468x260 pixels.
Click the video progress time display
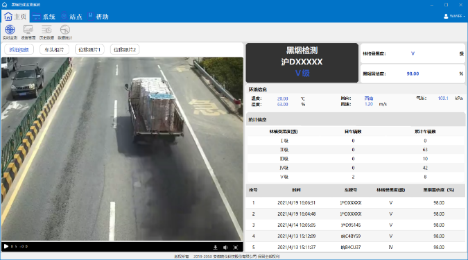19,247
